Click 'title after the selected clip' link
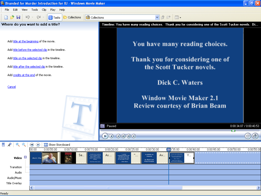The height and width of the screenshot is (196, 261). [x=29, y=67]
